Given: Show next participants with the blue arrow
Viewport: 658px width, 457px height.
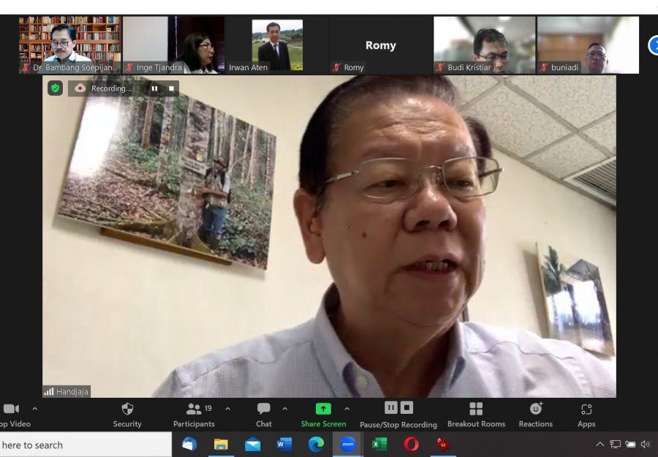Looking at the screenshot, I should 654,45.
